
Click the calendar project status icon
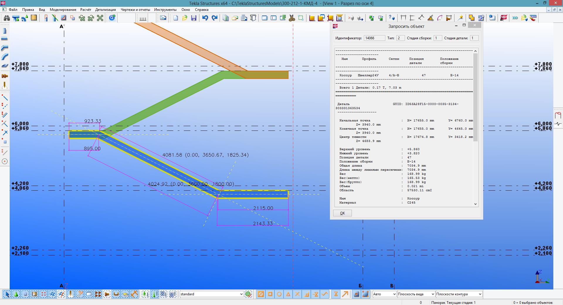(481, 18)
